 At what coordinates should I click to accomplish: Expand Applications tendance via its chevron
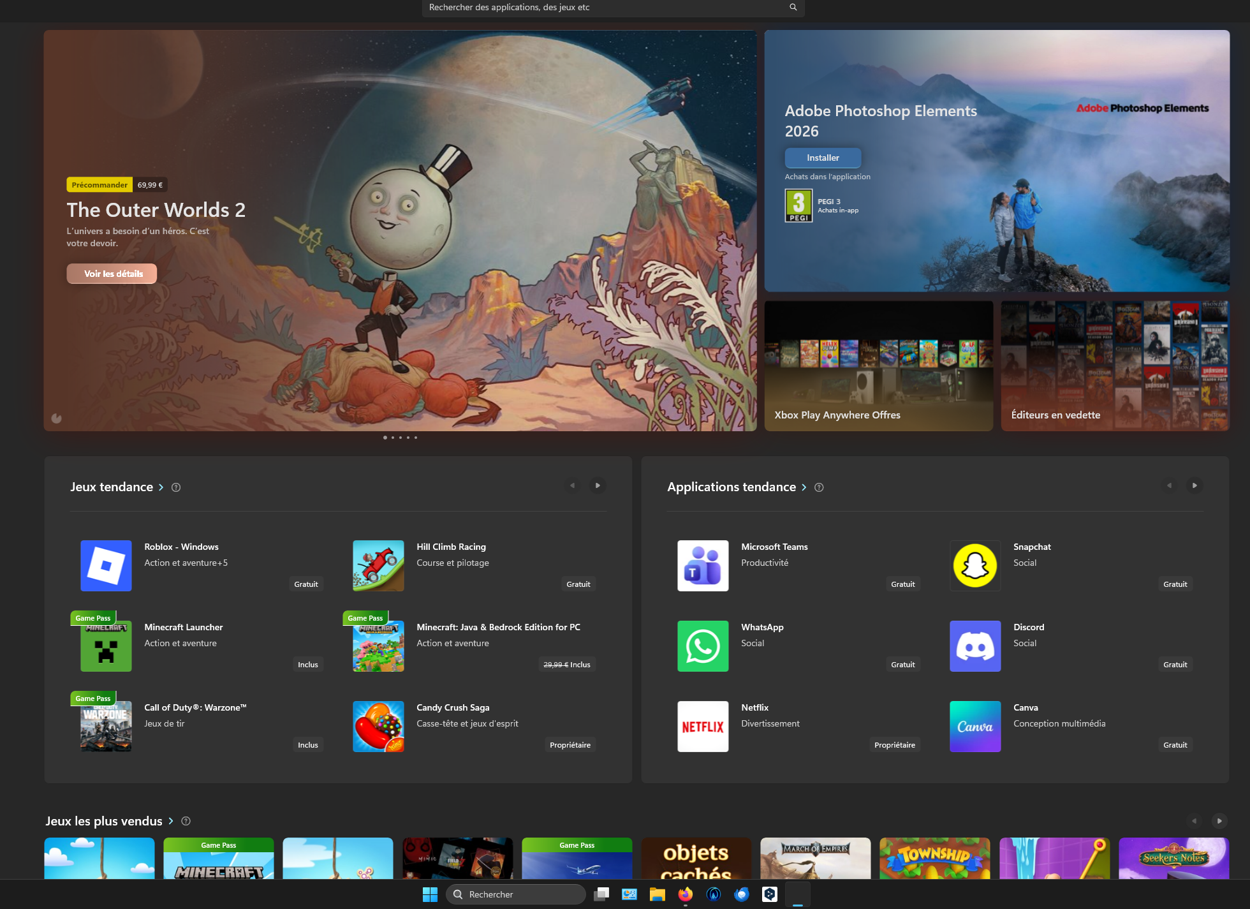[x=804, y=487]
